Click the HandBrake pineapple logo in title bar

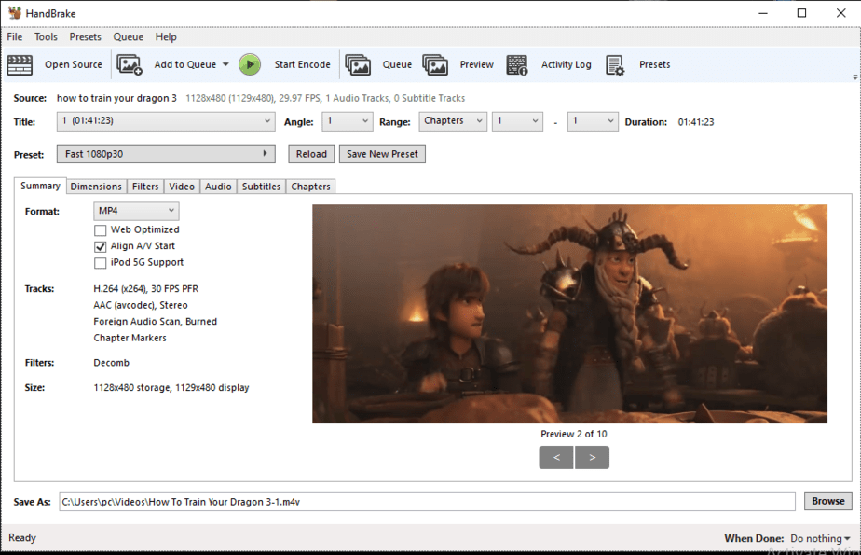click(x=14, y=13)
